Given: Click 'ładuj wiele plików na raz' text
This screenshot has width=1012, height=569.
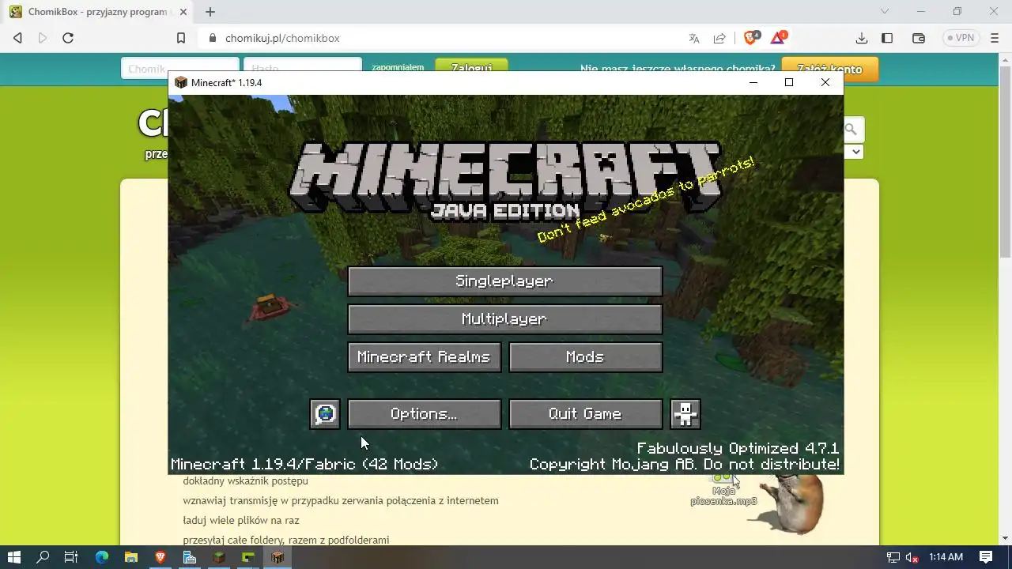Looking at the screenshot, I should tap(241, 520).
